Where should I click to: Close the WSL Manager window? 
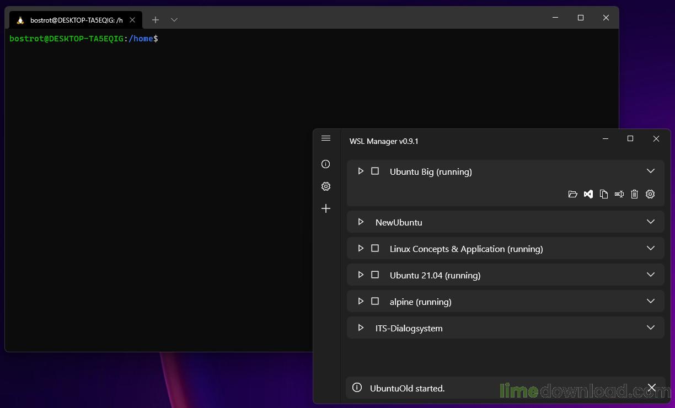(656, 139)
